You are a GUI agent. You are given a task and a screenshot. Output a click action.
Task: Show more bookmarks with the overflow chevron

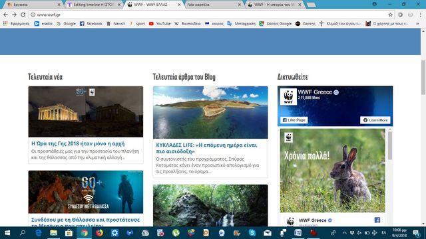coord(417,24)
